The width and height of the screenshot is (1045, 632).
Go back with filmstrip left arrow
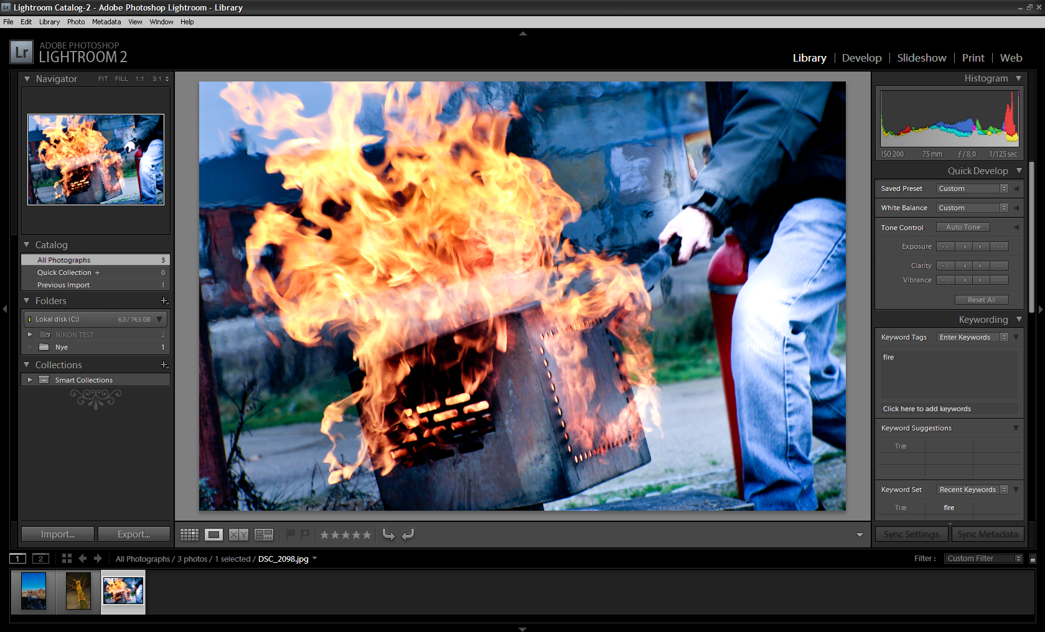click(82, 559)
